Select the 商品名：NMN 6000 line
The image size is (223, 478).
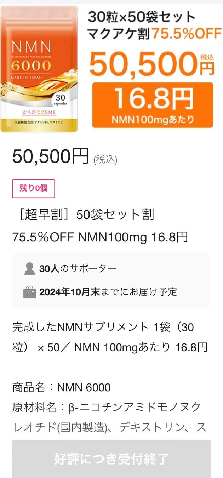click(x=62, y=387)
